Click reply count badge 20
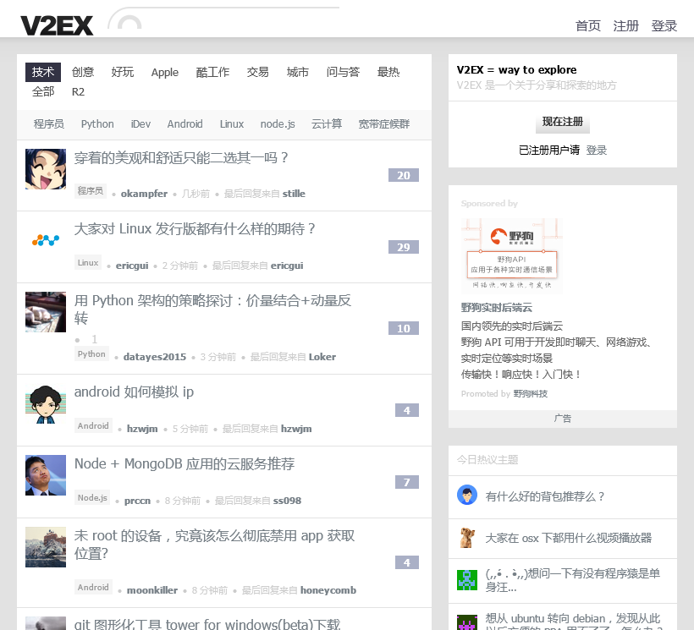Viewport: 694px width, 630px height. pyautogui.click(x=403, y=175)
